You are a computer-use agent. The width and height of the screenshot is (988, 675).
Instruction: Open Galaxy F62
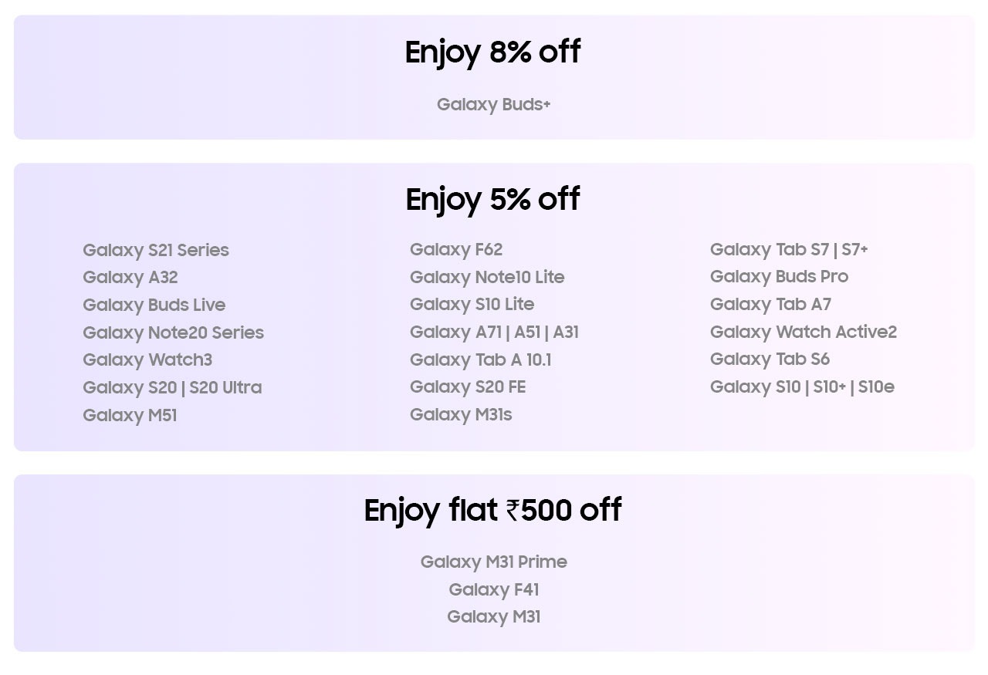pyautogui.click(x=456, y=250)
